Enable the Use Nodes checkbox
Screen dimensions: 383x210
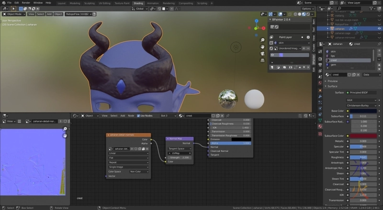[138, 116]
